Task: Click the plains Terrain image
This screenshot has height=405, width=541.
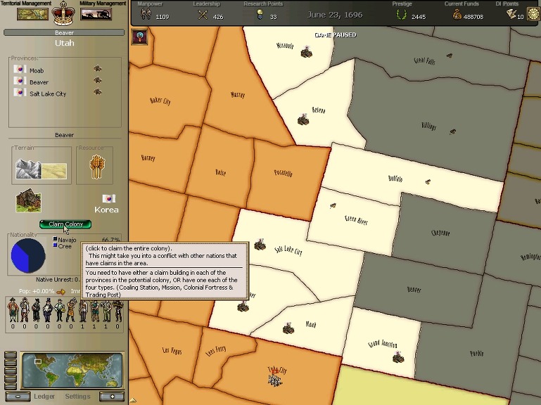Action: pos(54,171)
